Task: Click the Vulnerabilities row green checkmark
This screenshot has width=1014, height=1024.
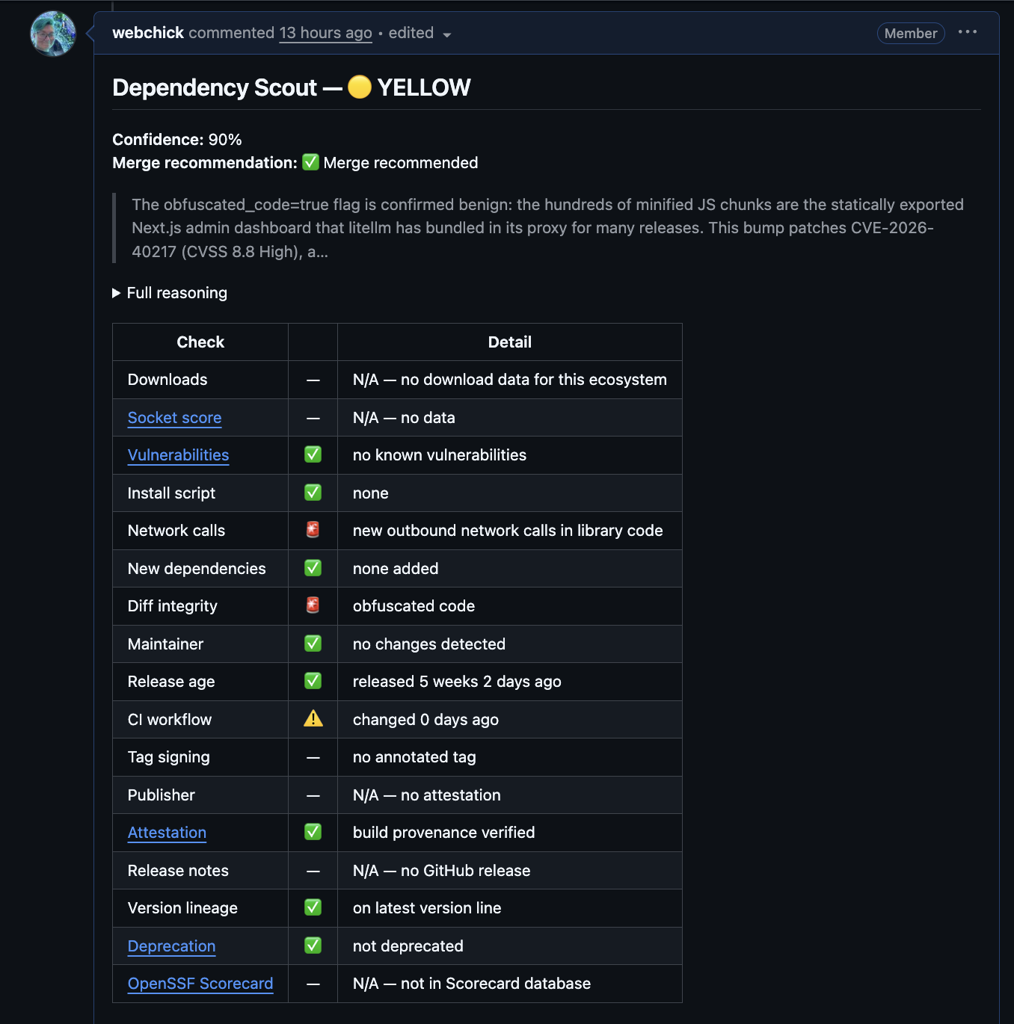Action: (313, 454)
